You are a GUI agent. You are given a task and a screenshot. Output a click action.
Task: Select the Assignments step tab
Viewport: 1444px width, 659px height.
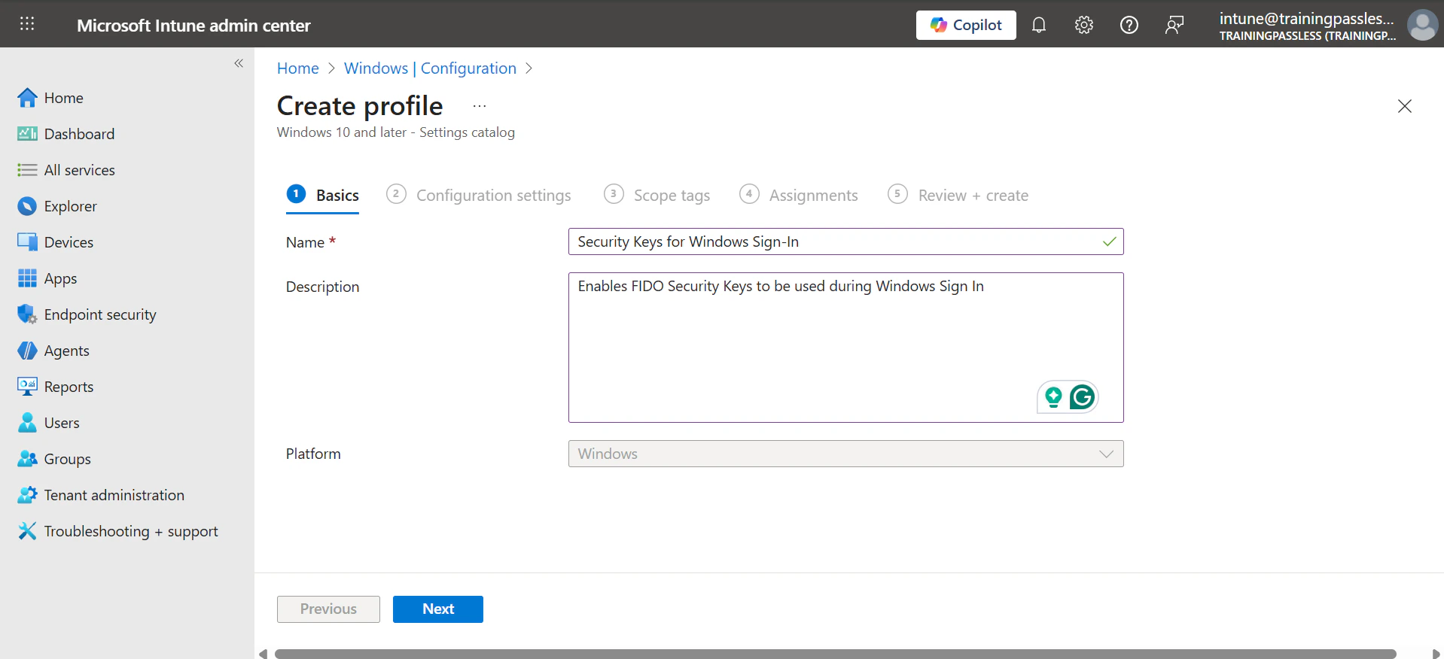pyautogui.click(x=799, y=195)
